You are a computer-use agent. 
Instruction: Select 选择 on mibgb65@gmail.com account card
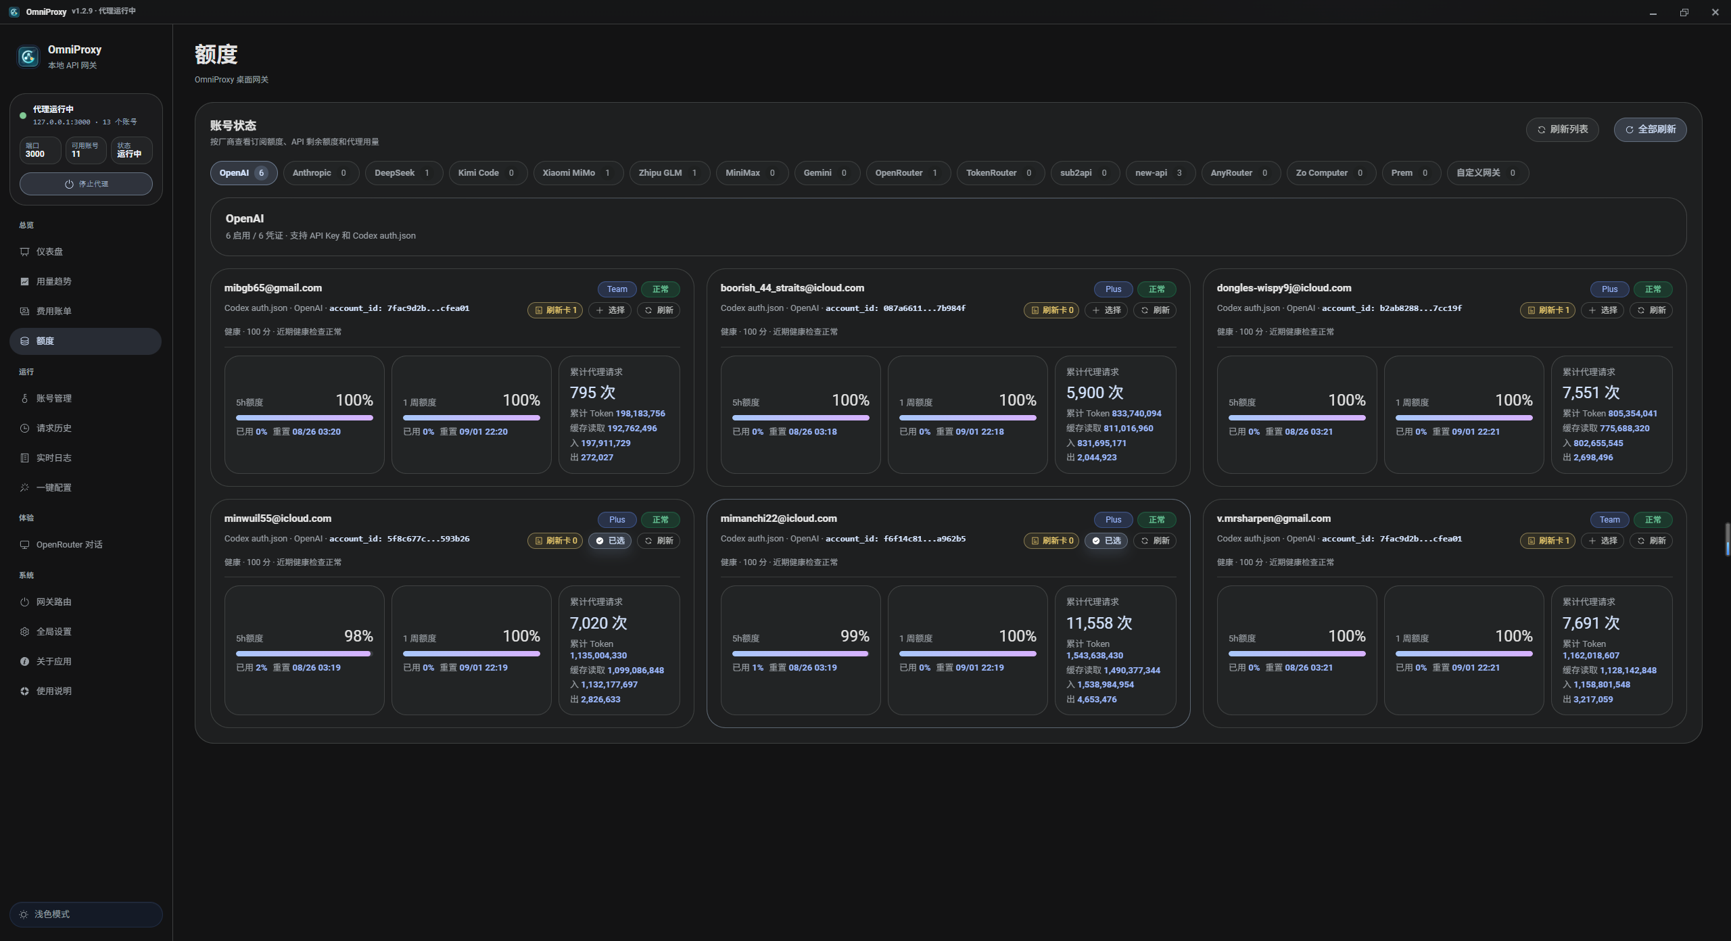pyautogui.click(x=610, y=310)
